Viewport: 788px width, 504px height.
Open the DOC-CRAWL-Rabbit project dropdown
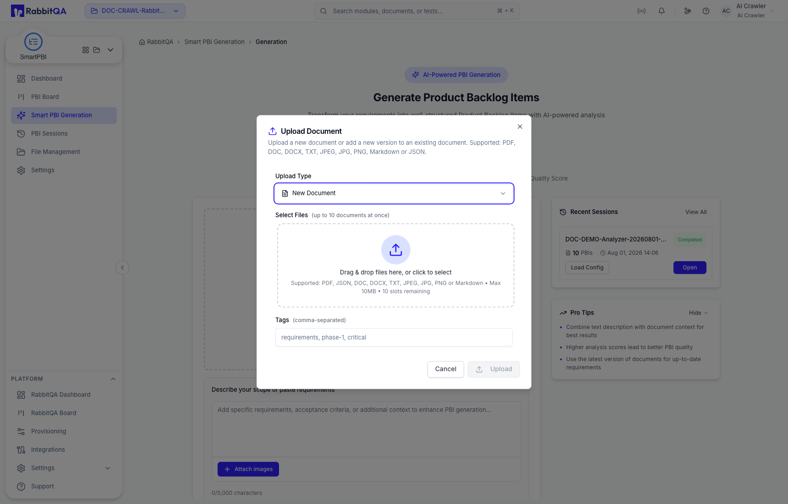[135, 11]
